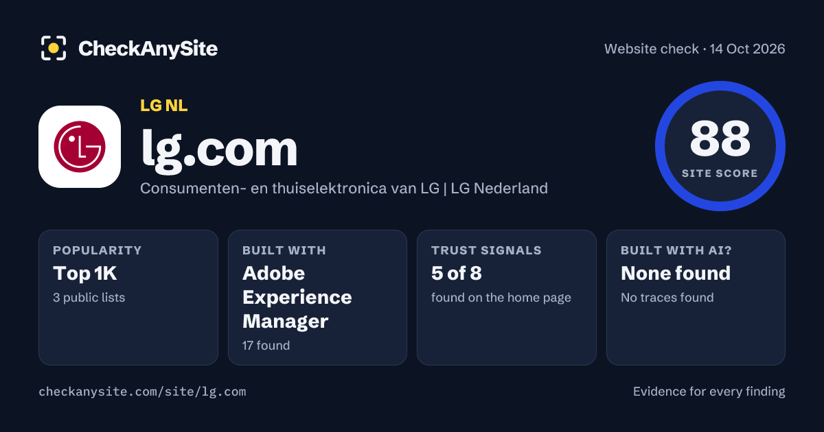Image resolution: width=824 pixels, height=432 pixels.
Task: Click the CheckAnySite logo icon
Action: 54,48
